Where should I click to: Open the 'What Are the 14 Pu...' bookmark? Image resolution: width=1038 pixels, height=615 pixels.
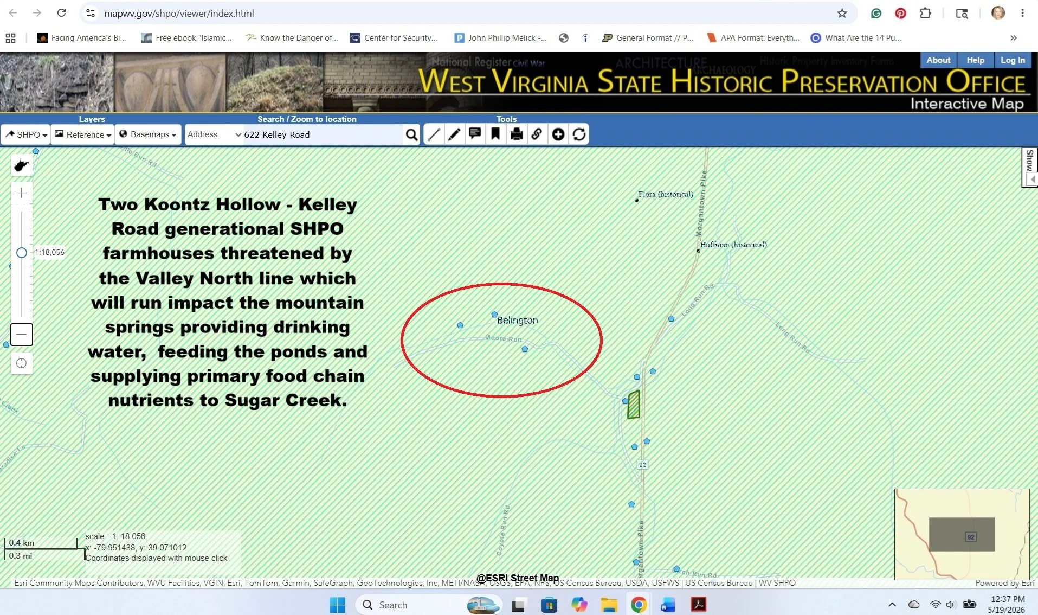tap(856, 38)
